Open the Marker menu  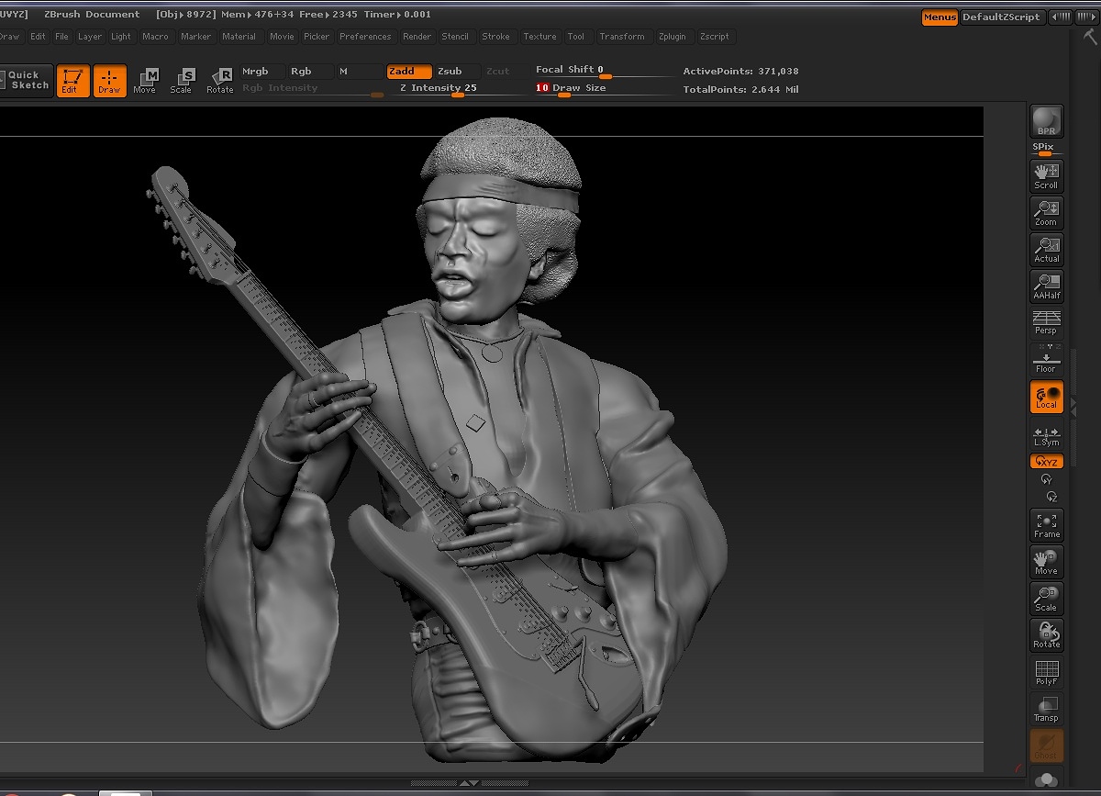tap(195, 37)
